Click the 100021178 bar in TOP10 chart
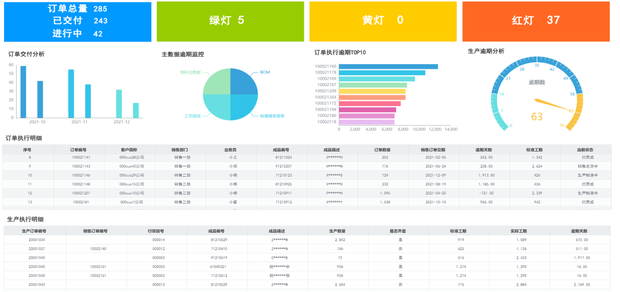Screen dimensions: 620x292 coord(382,73)
